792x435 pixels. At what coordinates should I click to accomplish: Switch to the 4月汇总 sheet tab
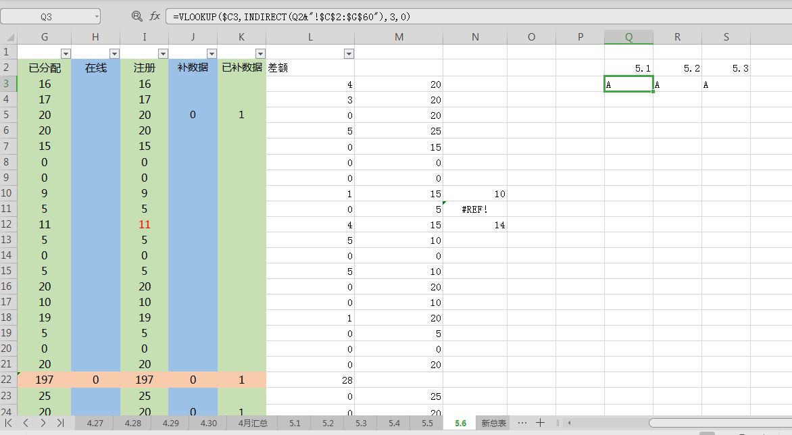252,424
